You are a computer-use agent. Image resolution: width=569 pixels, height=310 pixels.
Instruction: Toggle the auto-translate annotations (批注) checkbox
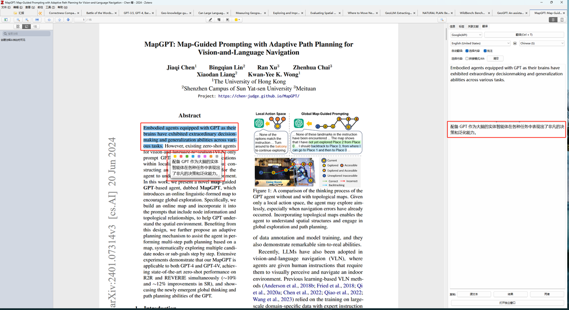coord(485,51)
